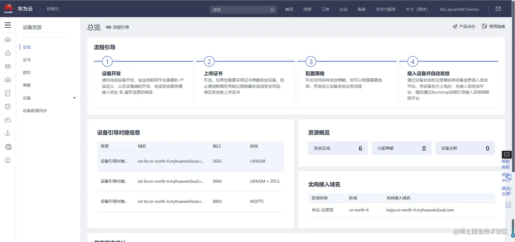Viewport: 515px width, 242px height.
Task: Expand the 设备 menu in left navigation
Action: pos(74,98)
